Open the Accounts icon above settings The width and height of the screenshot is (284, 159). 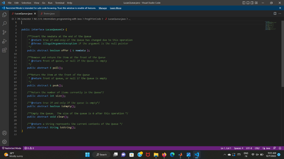click(4, 133)
